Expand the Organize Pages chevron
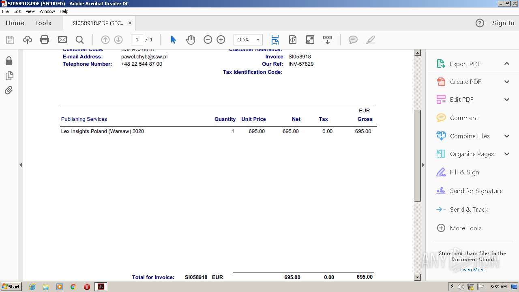Screen dimensions: 519x292 coord(507,154)
